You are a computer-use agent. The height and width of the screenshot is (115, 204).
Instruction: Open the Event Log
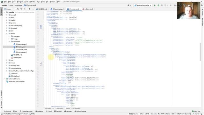point(196,111)
